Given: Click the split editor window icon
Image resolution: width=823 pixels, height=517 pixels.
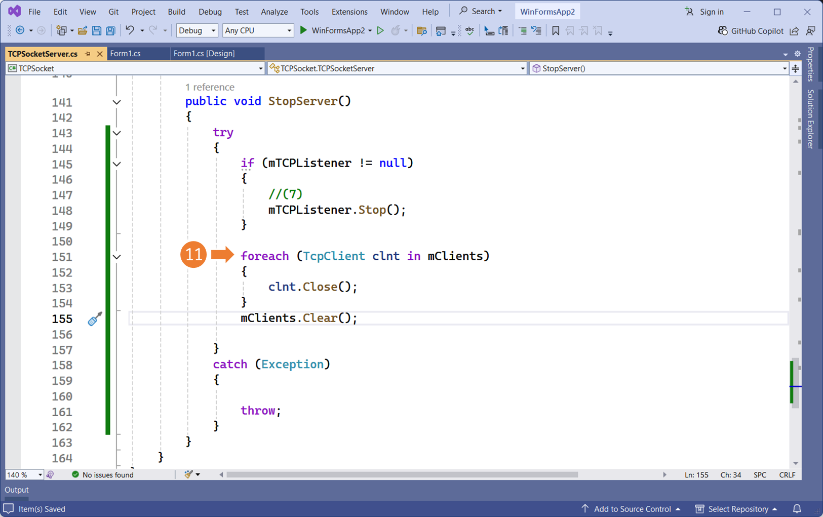Looking at the screenshot, I should 796,68.
